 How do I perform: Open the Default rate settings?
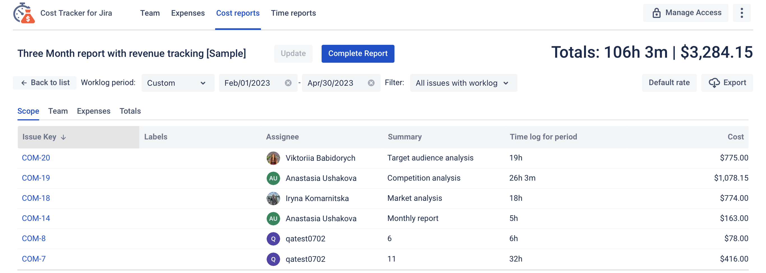[669, 83]
